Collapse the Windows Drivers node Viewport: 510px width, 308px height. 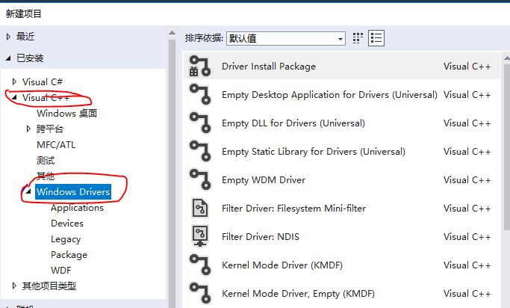click(x=28, y=191)
